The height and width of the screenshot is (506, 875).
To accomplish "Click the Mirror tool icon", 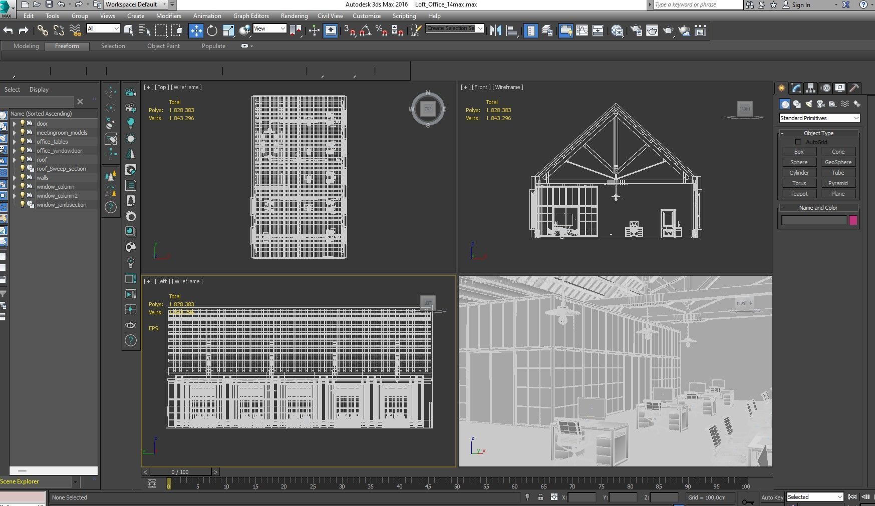I will coord(495,31).
